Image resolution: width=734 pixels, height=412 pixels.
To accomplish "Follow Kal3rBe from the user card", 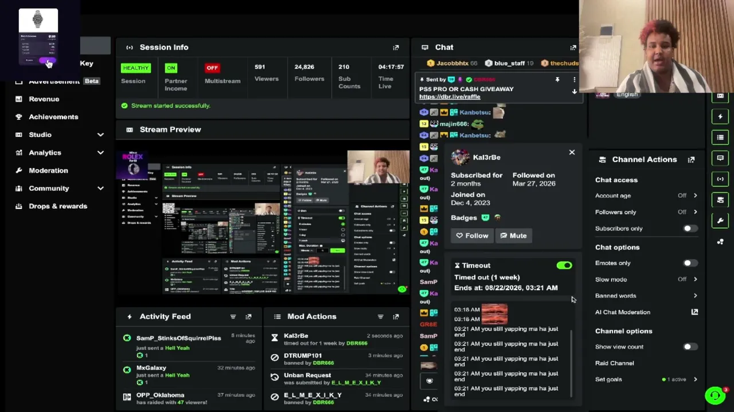I will tap(472, 236).
